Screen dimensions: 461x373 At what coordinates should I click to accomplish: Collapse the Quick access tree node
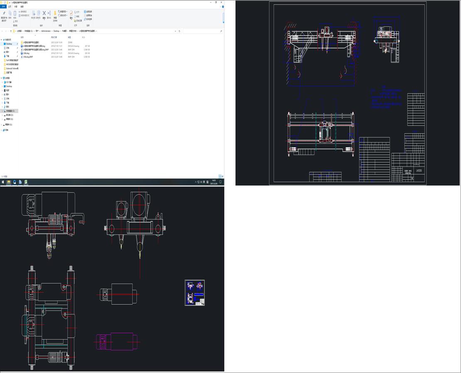pos(2,40)
